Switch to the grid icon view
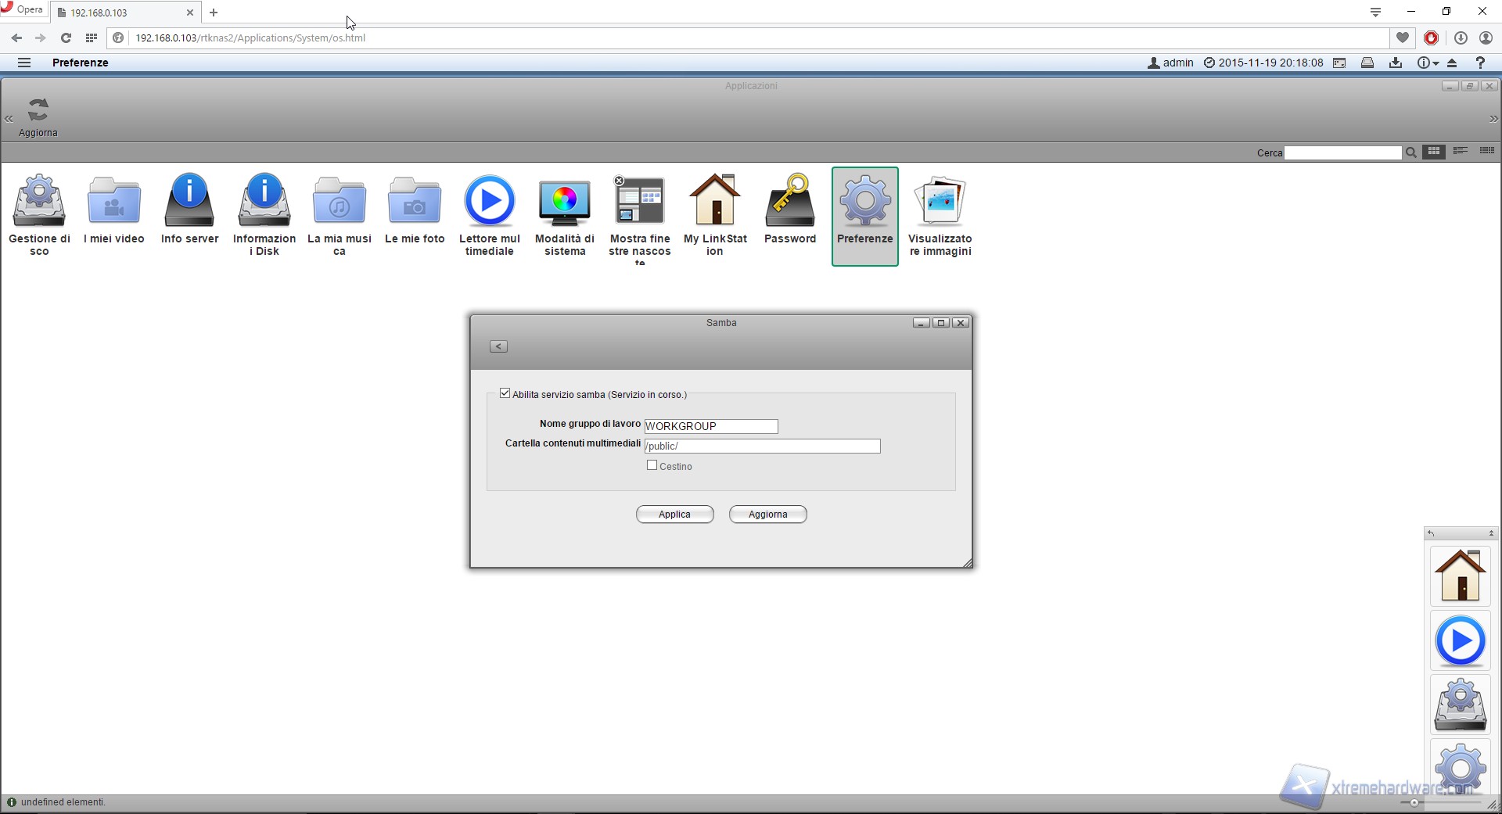 click(1433, 152)
